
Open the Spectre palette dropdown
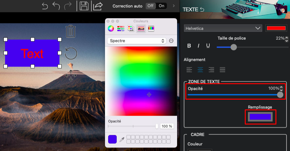[x=137, y=41]
